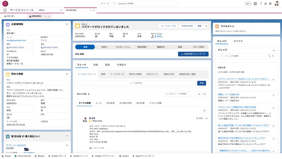Click the knowledge sort icon button
The height and width of the screenshot is (159, 282).
tap(271, 56)
